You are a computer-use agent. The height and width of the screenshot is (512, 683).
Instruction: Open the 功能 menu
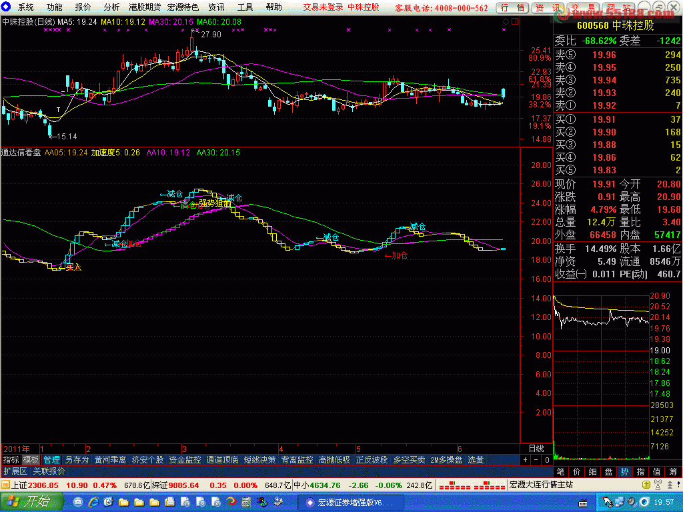55,7
